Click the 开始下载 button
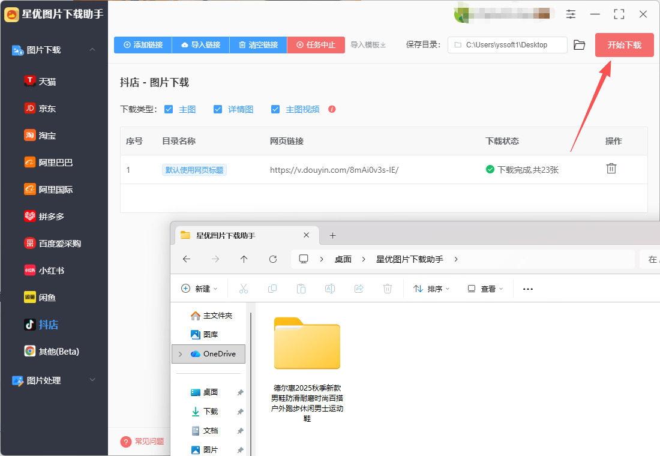The height and width of the screenshot is (456, 660). tap(624, 44)
